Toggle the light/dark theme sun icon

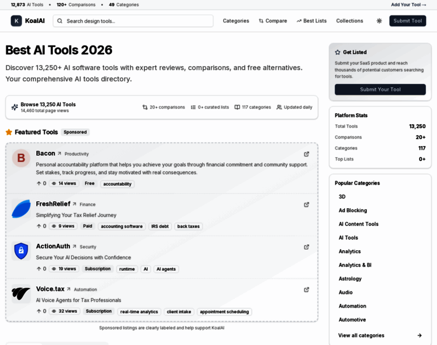(379, 21)
